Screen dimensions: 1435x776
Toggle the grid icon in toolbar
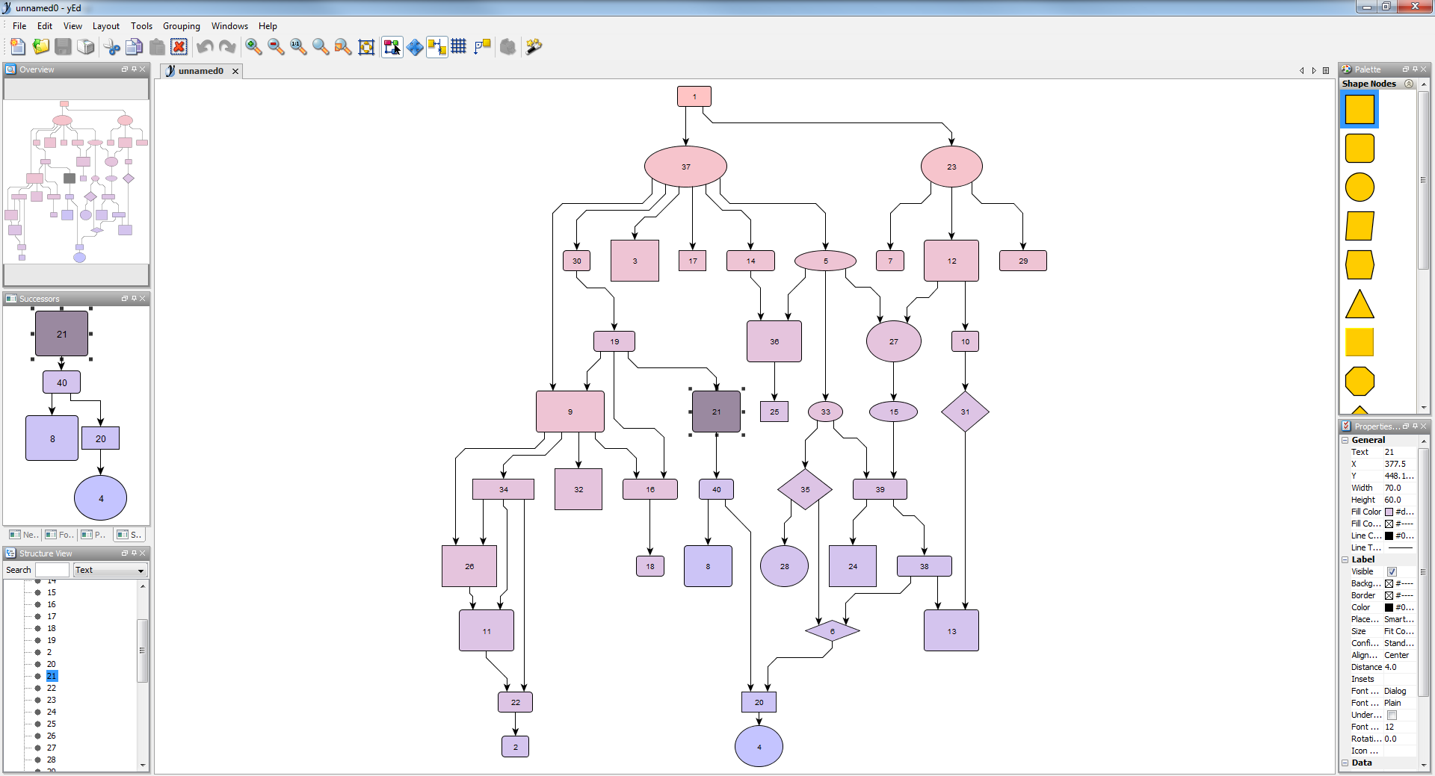(x=459, y=46)
